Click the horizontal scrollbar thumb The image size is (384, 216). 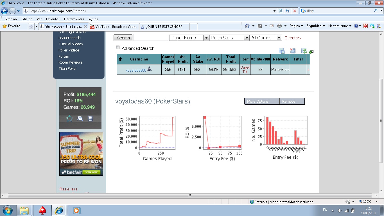click(x=189, y=195)
